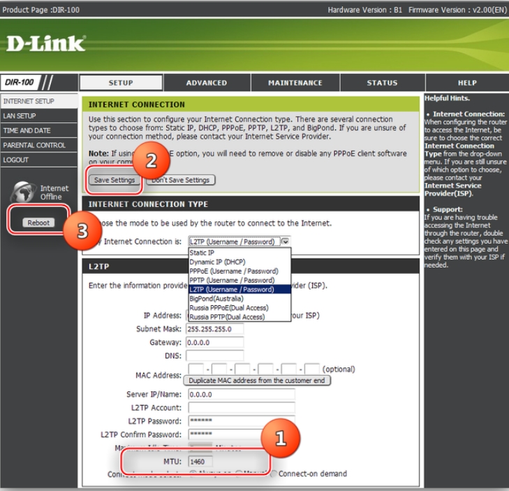Click the first MAC Address octet box

tap(196, 369)
